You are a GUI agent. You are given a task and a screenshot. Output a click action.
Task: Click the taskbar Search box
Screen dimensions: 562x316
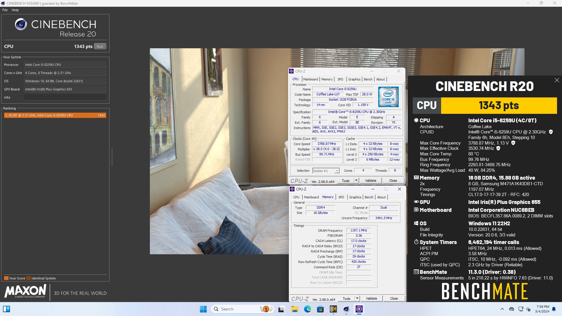243,309
